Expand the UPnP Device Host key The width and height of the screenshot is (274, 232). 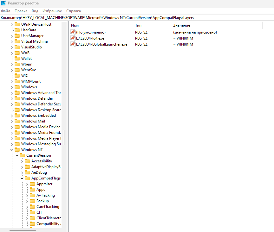pos(12,25)
